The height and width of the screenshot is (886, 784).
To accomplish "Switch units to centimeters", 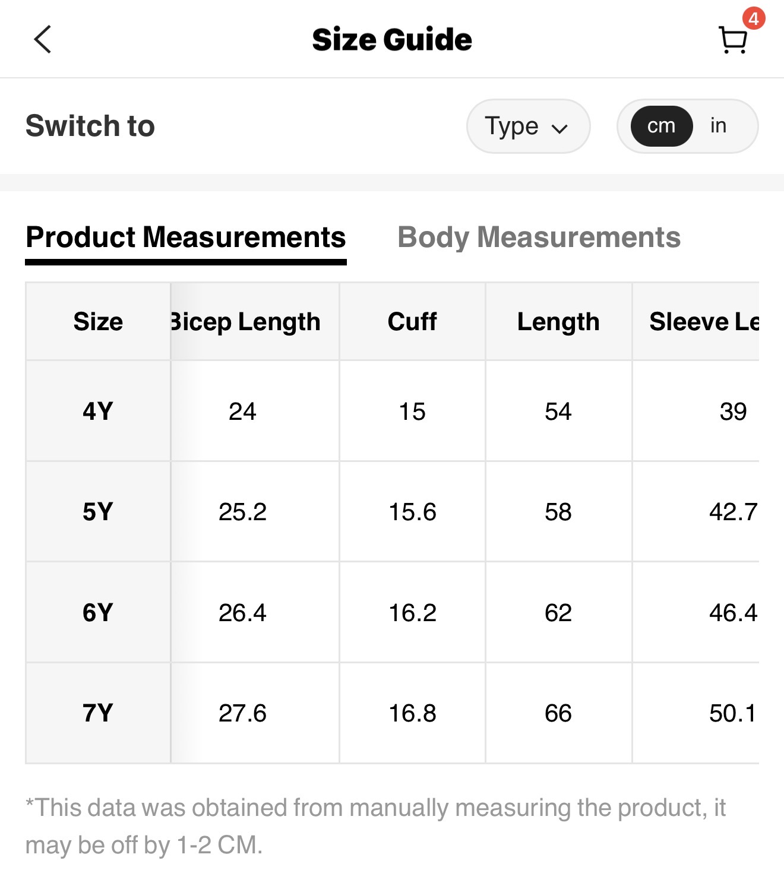I will [x=661, y=126].
